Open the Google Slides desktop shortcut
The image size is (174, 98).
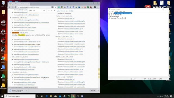click(3, 86)
